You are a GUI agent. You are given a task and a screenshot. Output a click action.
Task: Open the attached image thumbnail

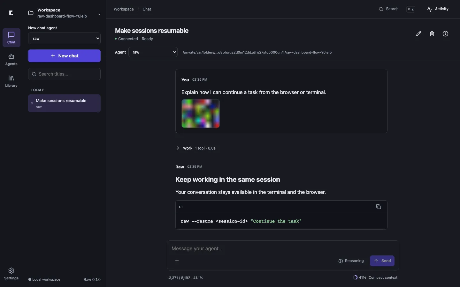coord(201,114)
